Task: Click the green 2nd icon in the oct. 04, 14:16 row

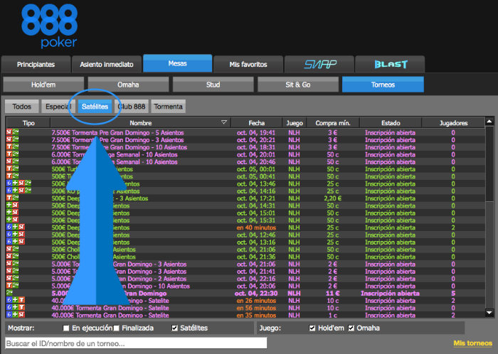Action: point(28,191)
